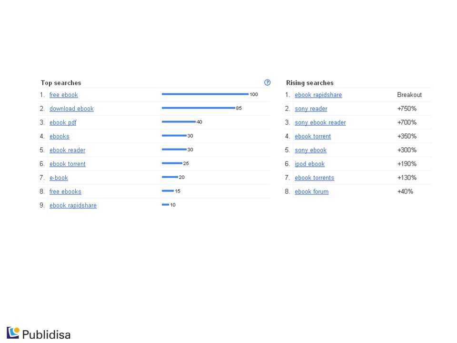Image resolution: width=457 pixels, height=343 pixels.
Task: Follow the "sony reader" rising link
Action: pyautogui.click(x=311, y=109)
